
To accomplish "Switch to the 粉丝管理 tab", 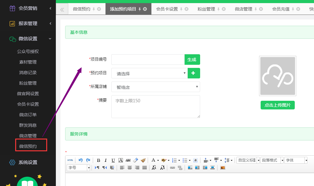I will pyautogui.click(x=206, y=9).
